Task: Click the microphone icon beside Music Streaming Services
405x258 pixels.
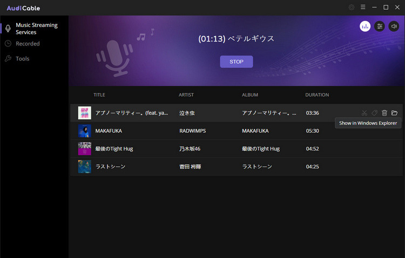Action: (x=8, y=29)
